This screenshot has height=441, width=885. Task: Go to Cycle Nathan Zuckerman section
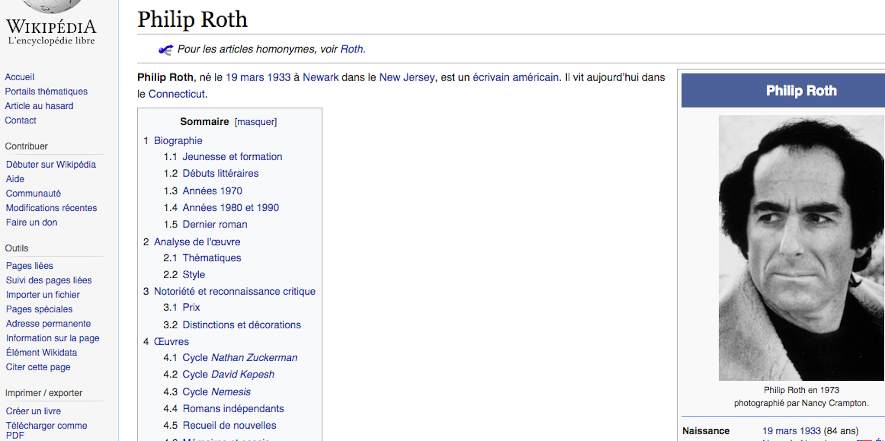click(x=240, y=358)
